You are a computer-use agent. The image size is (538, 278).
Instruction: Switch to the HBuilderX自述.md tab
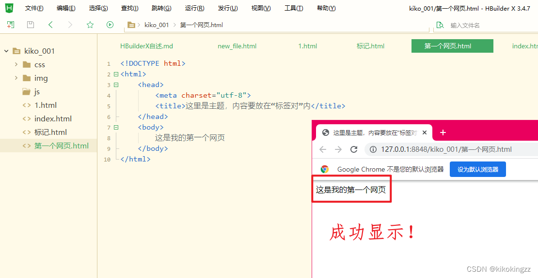(146, 46)
